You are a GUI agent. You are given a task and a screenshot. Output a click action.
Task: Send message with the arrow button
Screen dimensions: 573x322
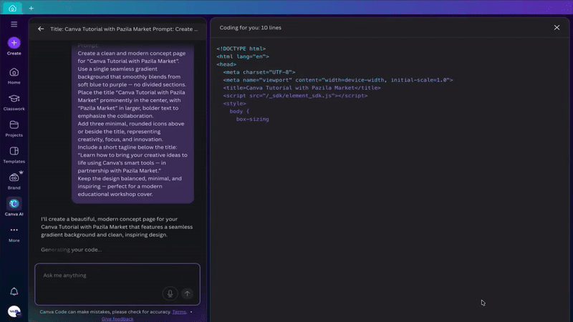187,293
